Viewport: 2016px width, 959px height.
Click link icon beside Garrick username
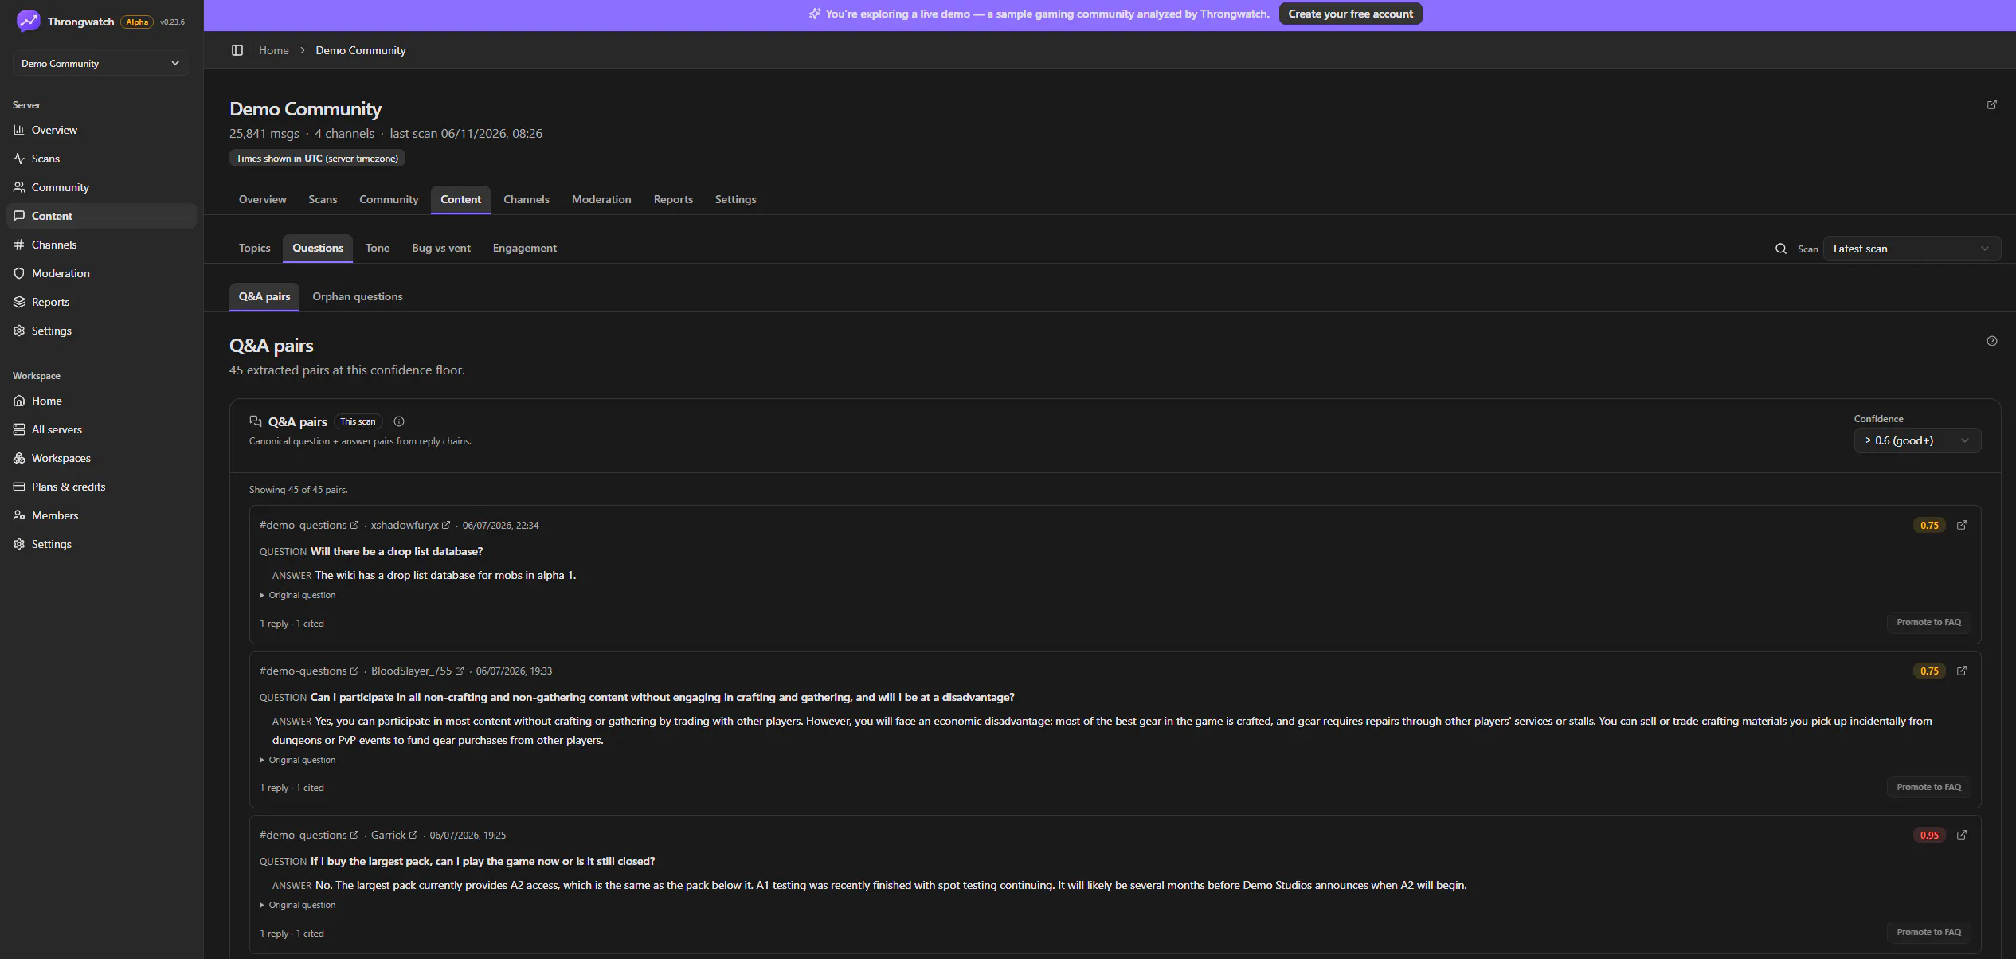413,835
